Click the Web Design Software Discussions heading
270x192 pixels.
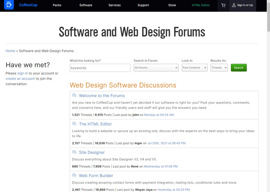[x=123, y=85]
